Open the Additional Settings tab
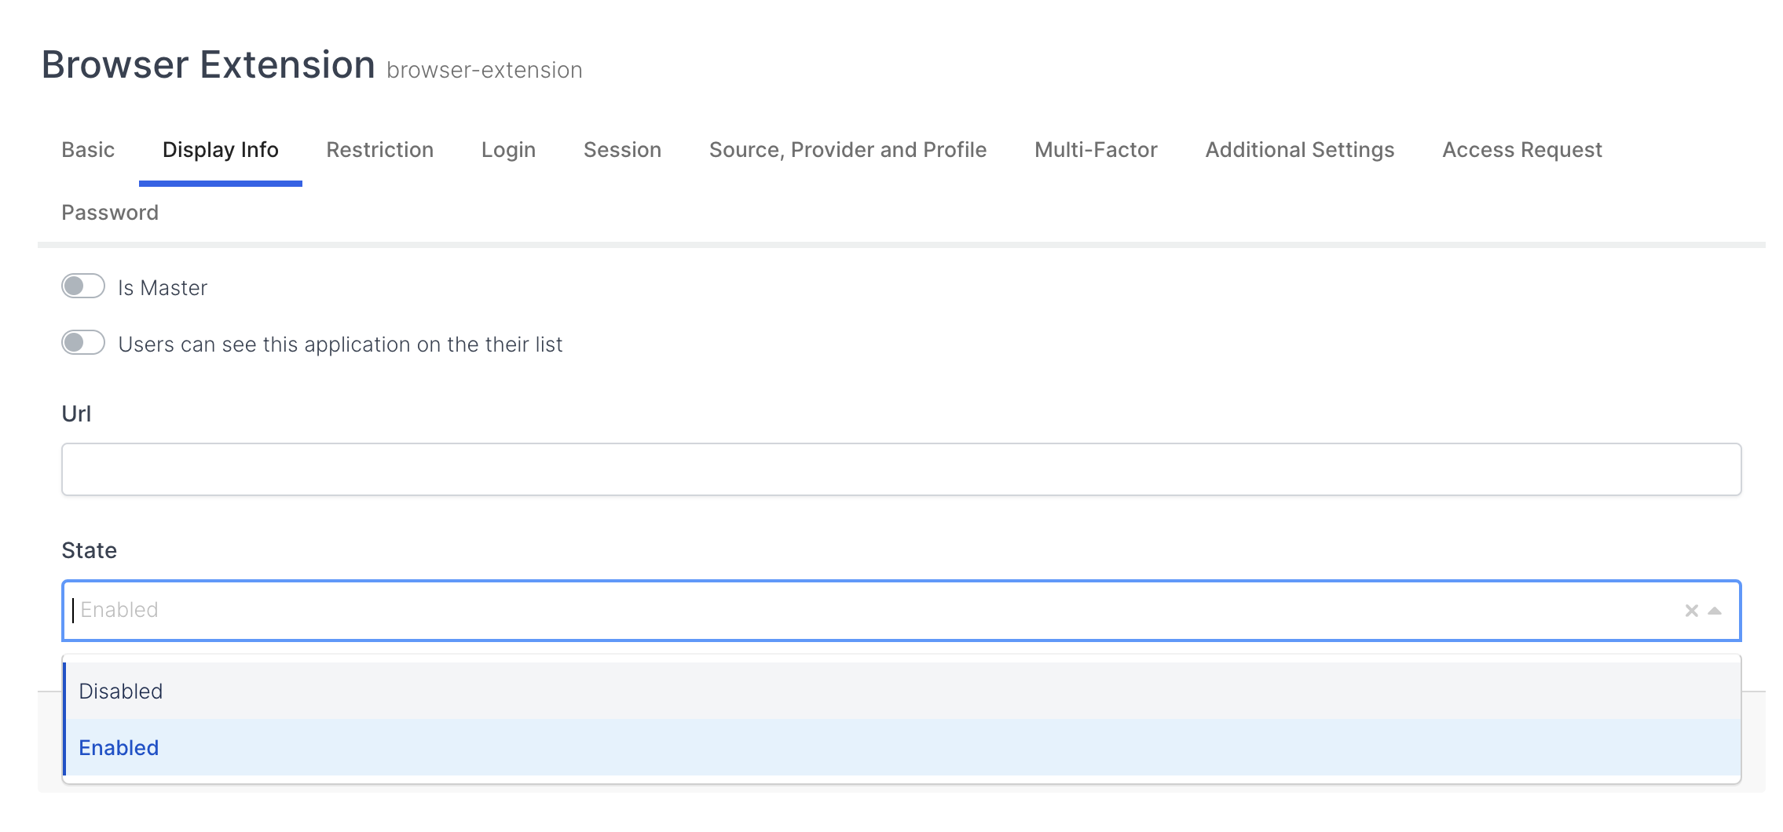 tap(1300, 150)
